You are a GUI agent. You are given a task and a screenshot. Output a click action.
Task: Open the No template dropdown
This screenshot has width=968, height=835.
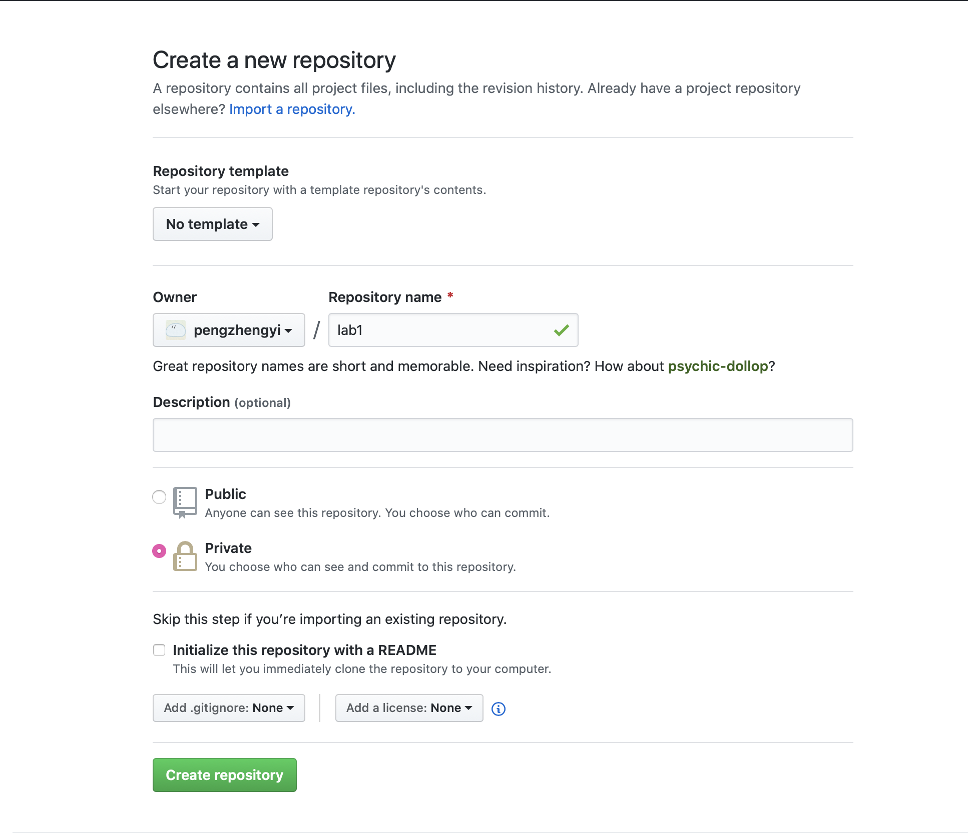(212, 224)
